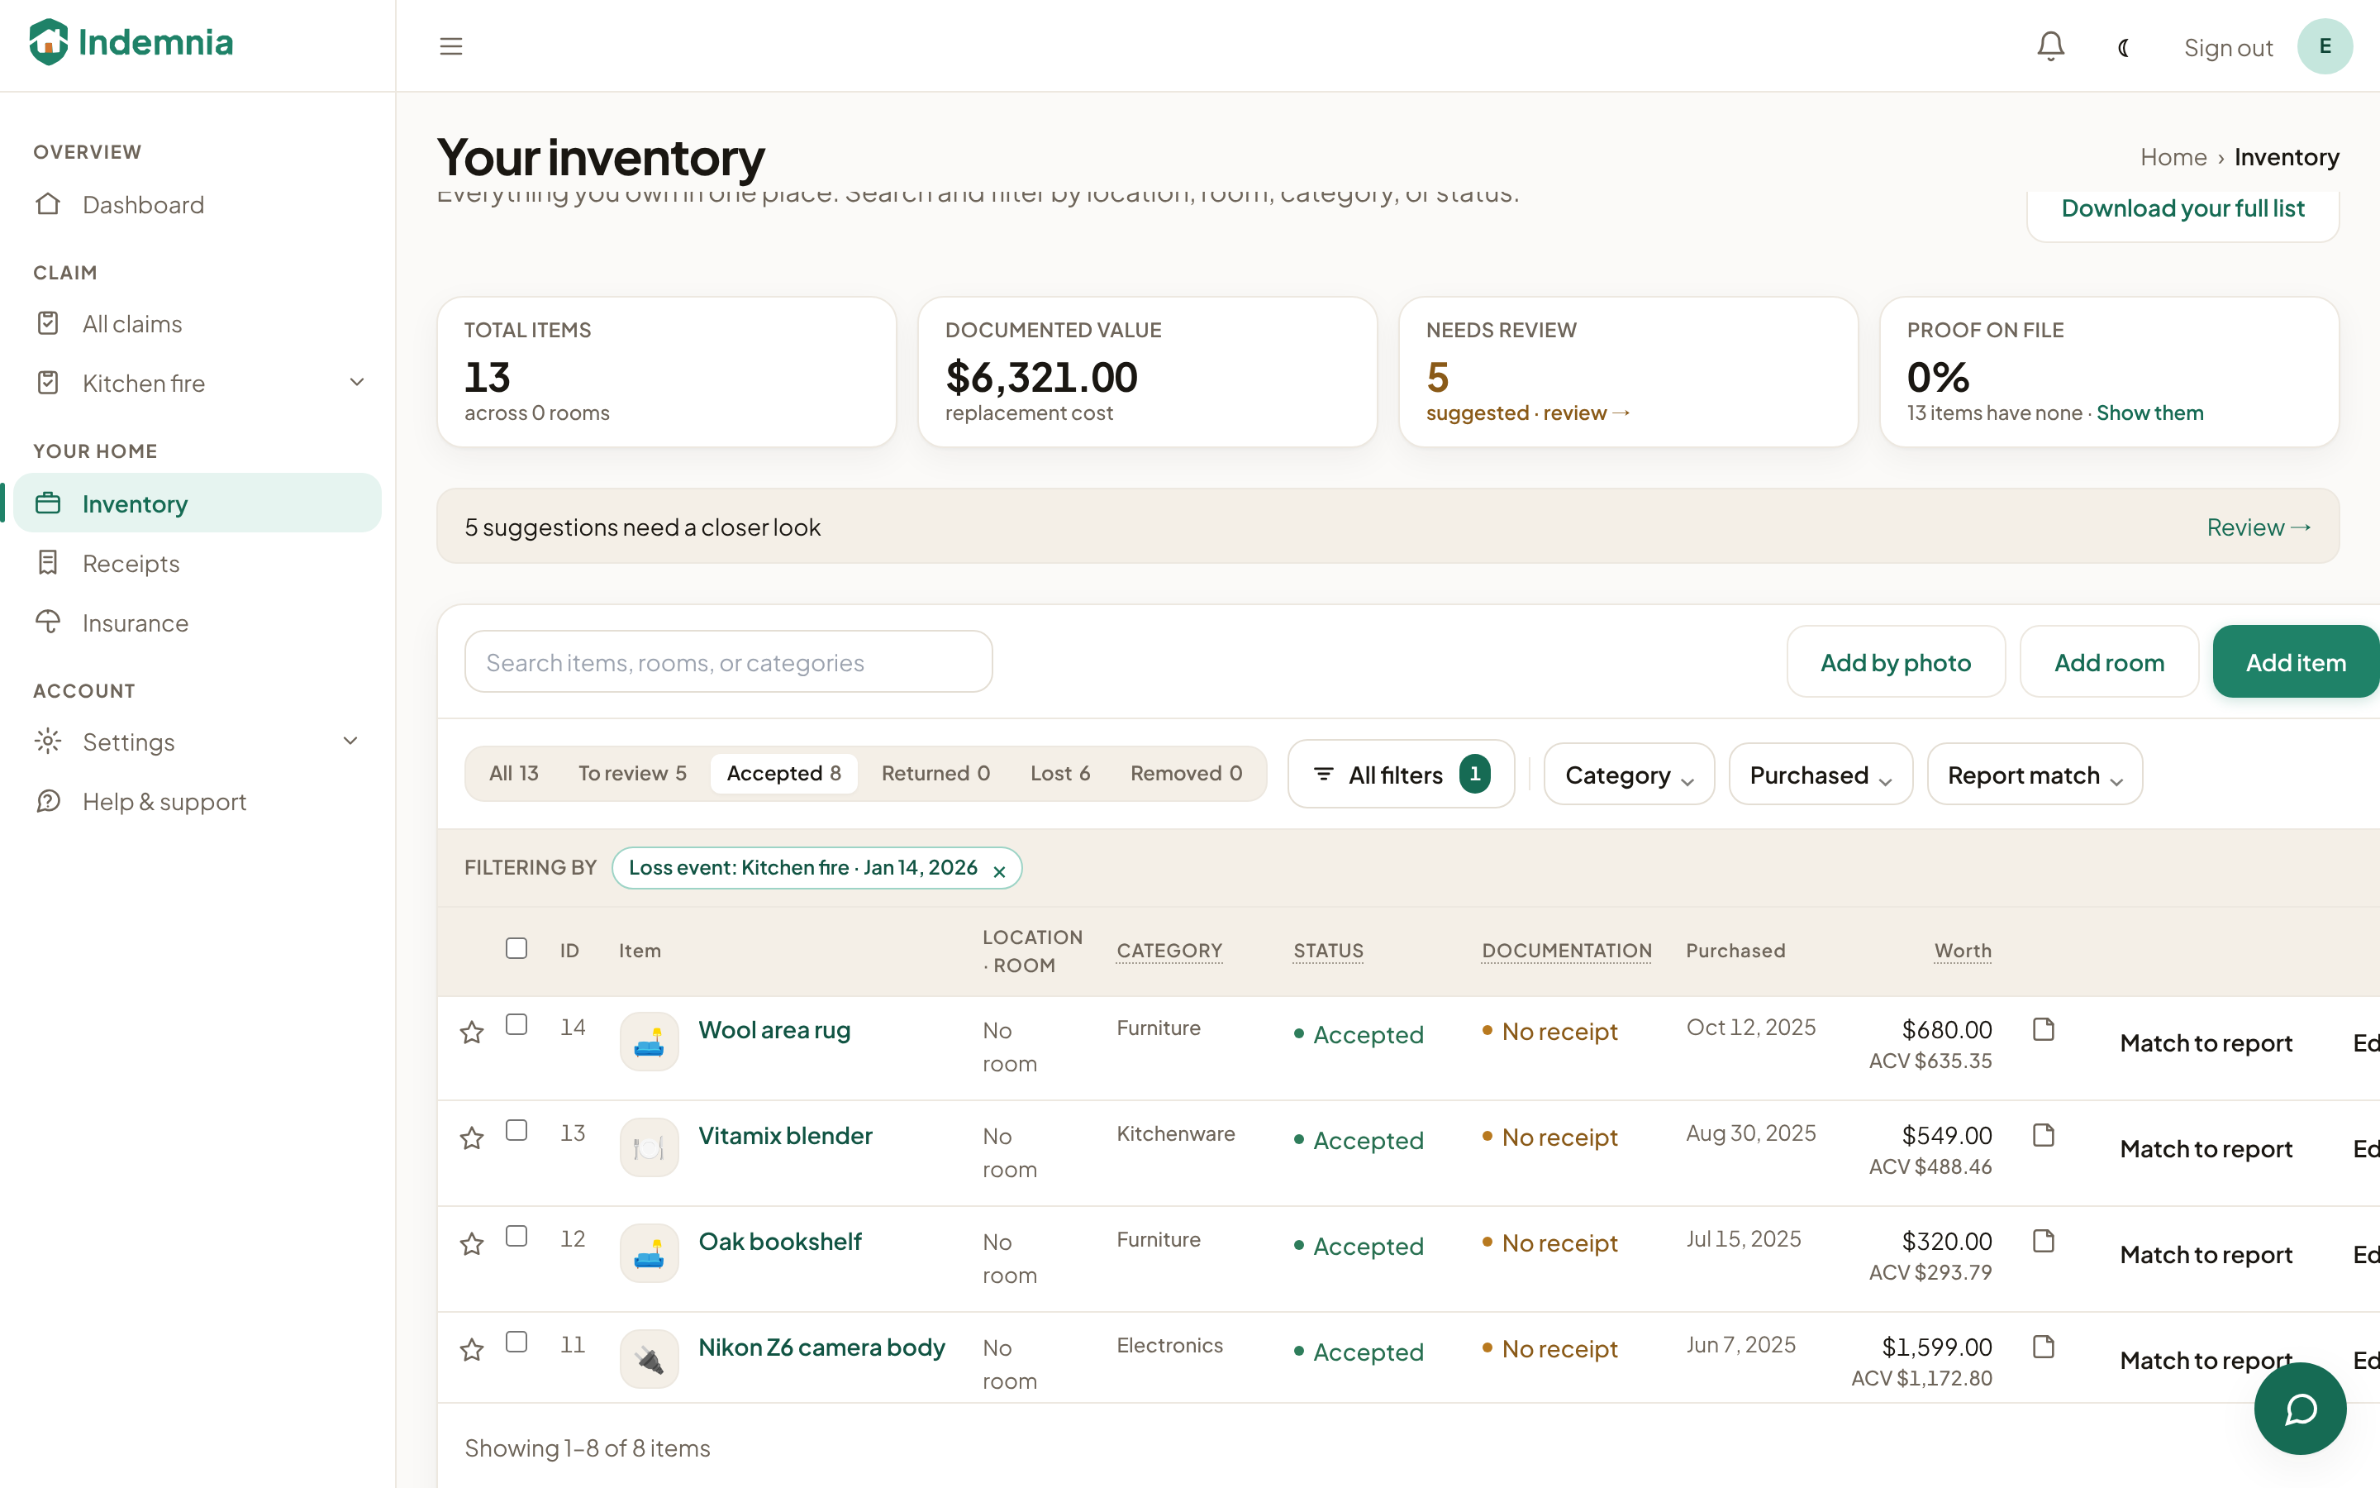
Task: Click the Show them proof link
Action: [2150, 413]
